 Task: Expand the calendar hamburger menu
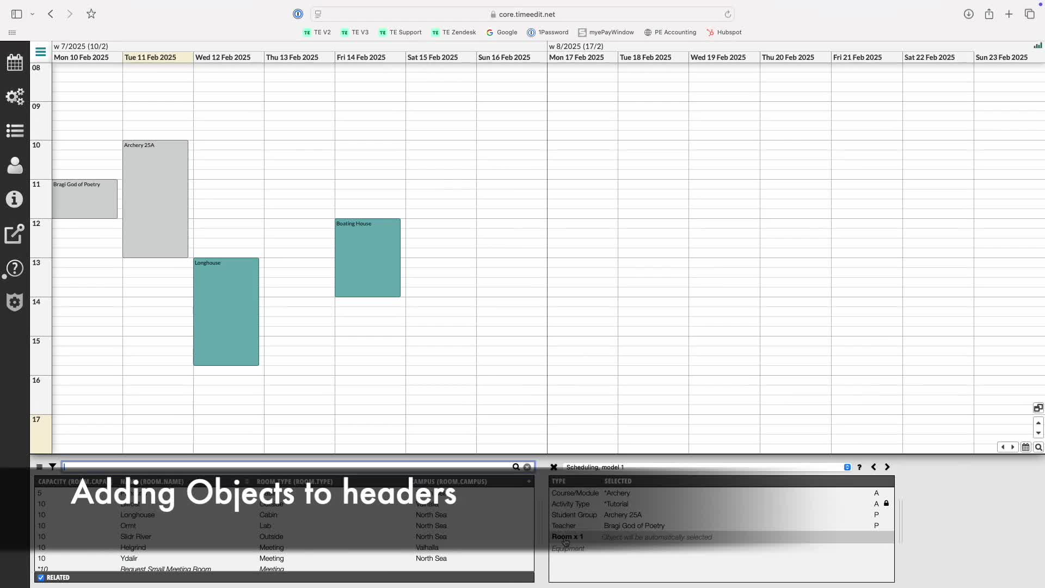pos(40,52)
